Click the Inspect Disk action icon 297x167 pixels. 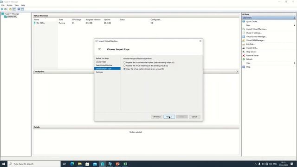[x=244, y=48]
